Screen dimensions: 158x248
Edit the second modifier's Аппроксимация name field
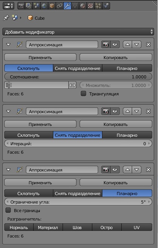(x=62, y=111)
